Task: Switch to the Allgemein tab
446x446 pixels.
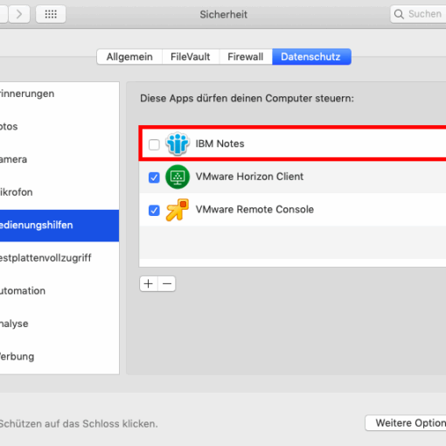Action: click(x=129, y=57)
